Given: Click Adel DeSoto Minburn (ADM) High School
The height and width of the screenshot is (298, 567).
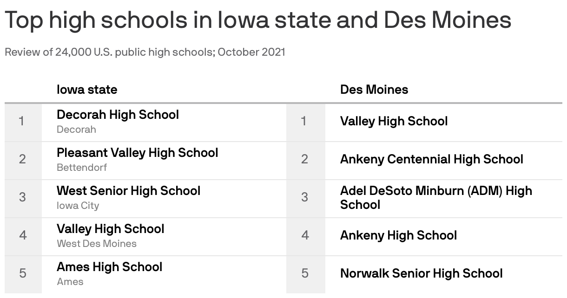Looking at the screenshot, I should tap(436, 198).
